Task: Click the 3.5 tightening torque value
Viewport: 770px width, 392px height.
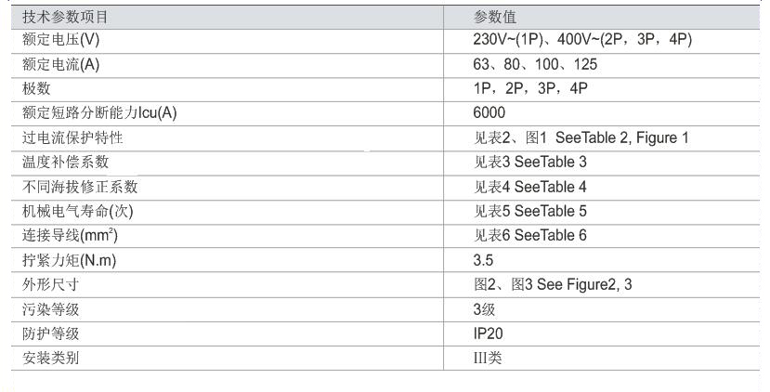Action: 484,260
